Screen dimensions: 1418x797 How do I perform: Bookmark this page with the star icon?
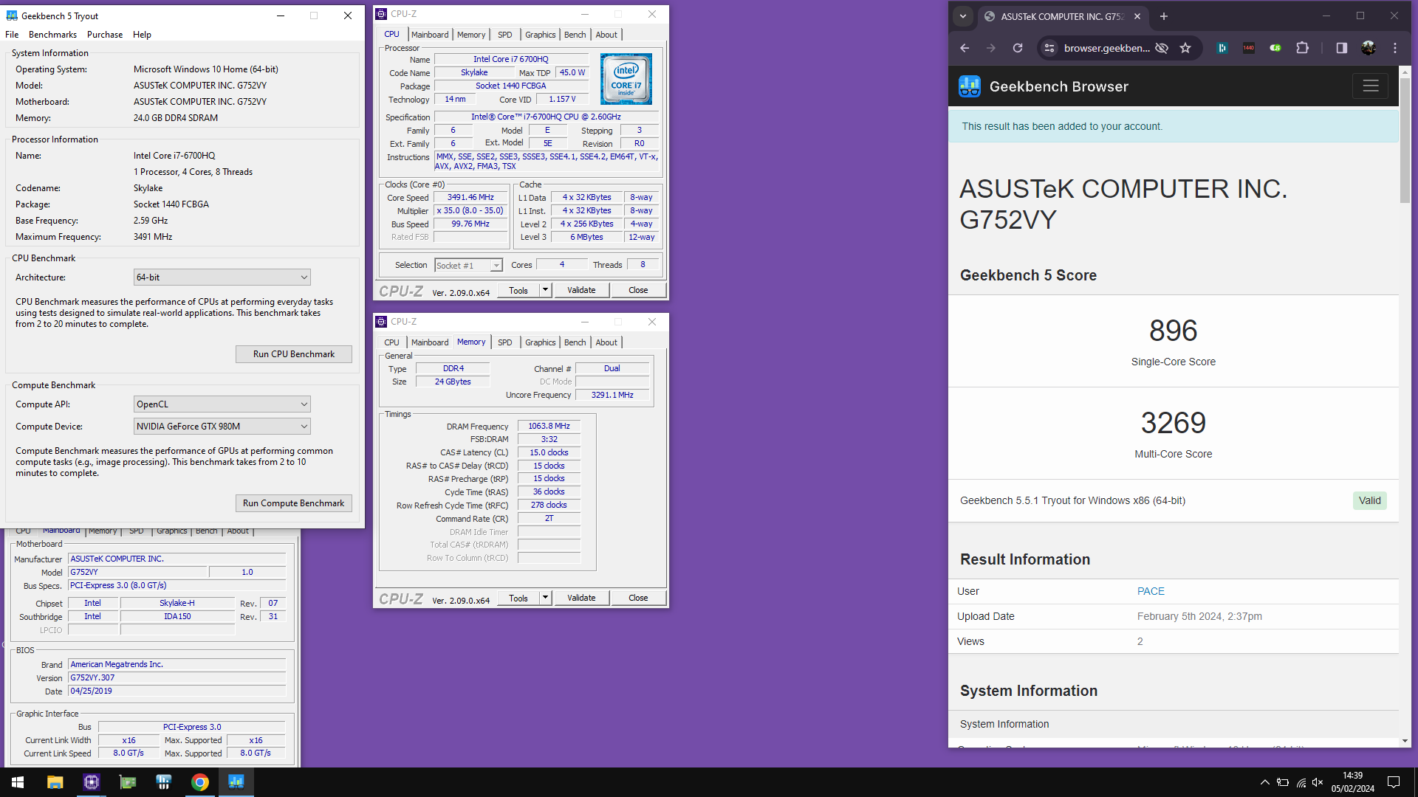pyautogui.click(x=1185, y=48)
